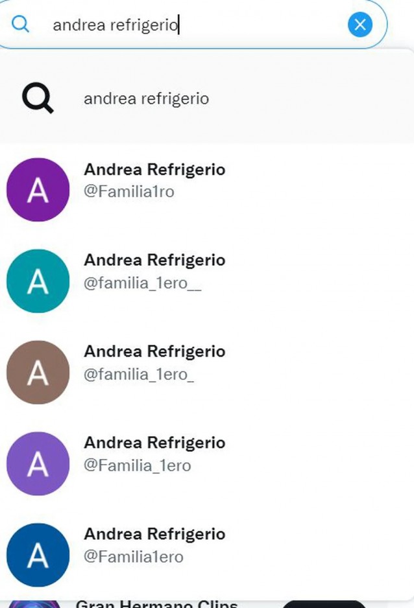Image resolution: width=414 pixels, height=608 pixels.
Task: Click the Andrea Refrigerio name above @Familia_1ero
Action: [154, 443]
